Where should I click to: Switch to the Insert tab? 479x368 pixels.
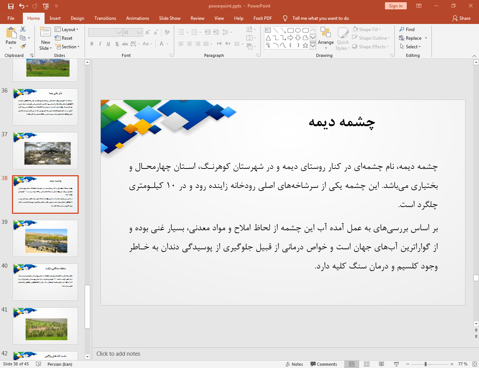[55, 18]
